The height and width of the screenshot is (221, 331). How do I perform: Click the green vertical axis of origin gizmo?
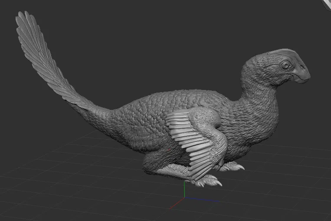click(184, 189)
